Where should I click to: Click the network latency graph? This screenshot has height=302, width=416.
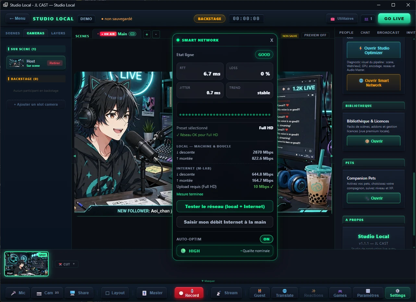point(225,110)
